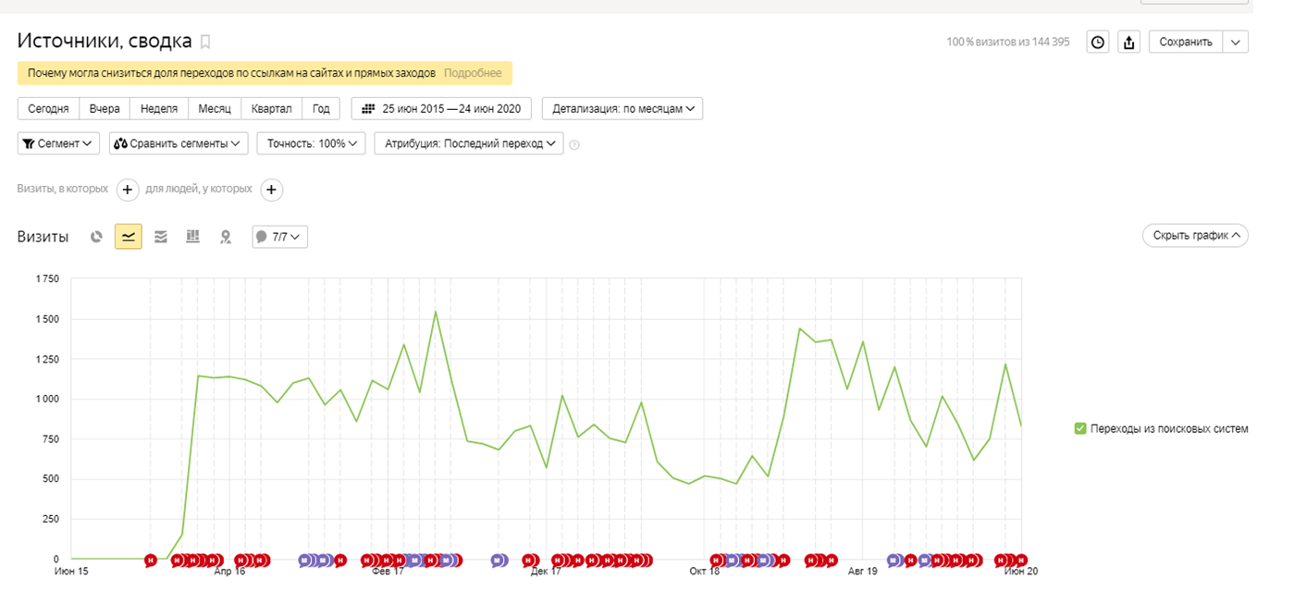Screen dimensions: 1294x603
Task: Add condition for людей, у которых
Action: tap(271, 190)
